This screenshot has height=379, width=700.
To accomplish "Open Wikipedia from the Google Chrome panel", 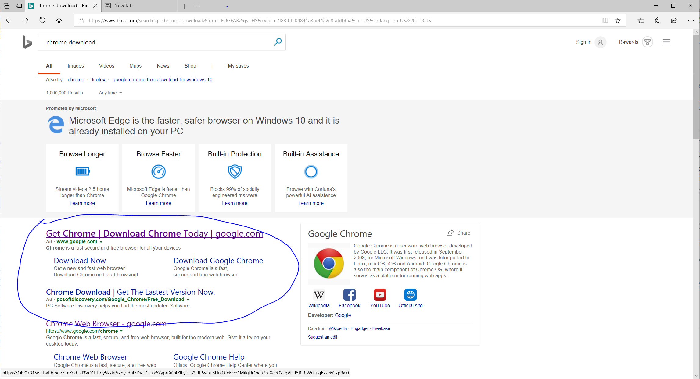I will click(x=319, y=295).
